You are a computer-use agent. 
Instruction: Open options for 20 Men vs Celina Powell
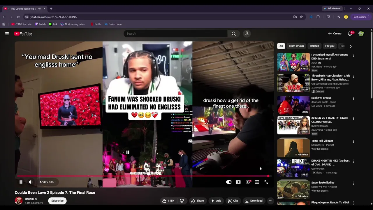click(x=354, y=118)
